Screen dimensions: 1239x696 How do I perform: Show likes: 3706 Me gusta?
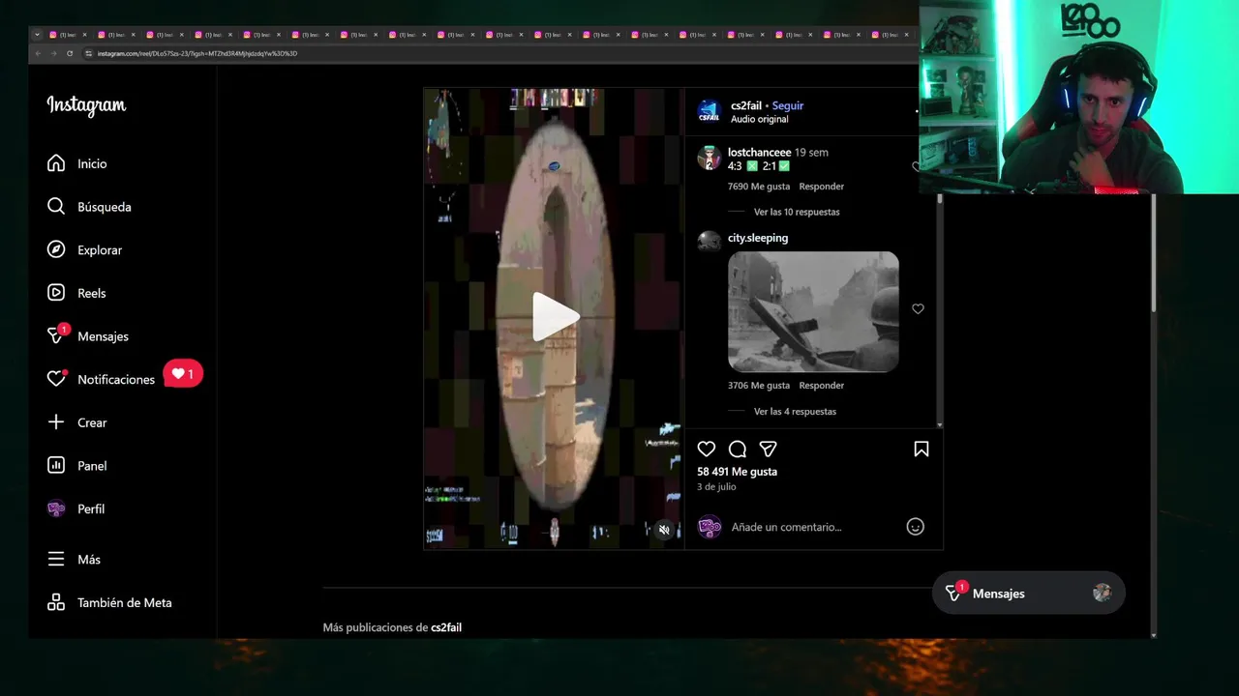759,385
